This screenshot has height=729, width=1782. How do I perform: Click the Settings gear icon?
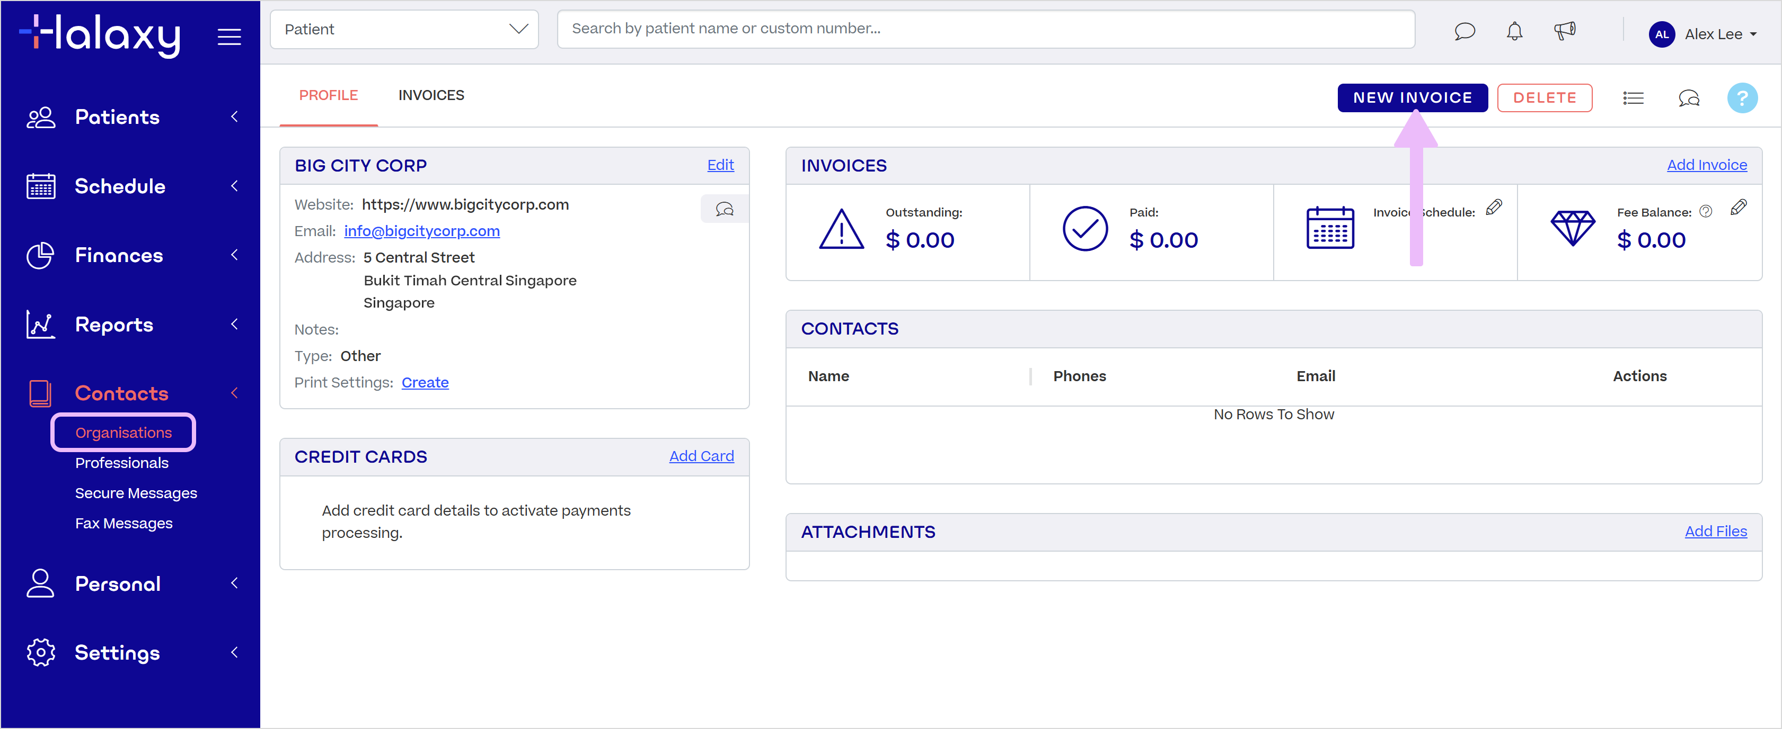point(41,652)
